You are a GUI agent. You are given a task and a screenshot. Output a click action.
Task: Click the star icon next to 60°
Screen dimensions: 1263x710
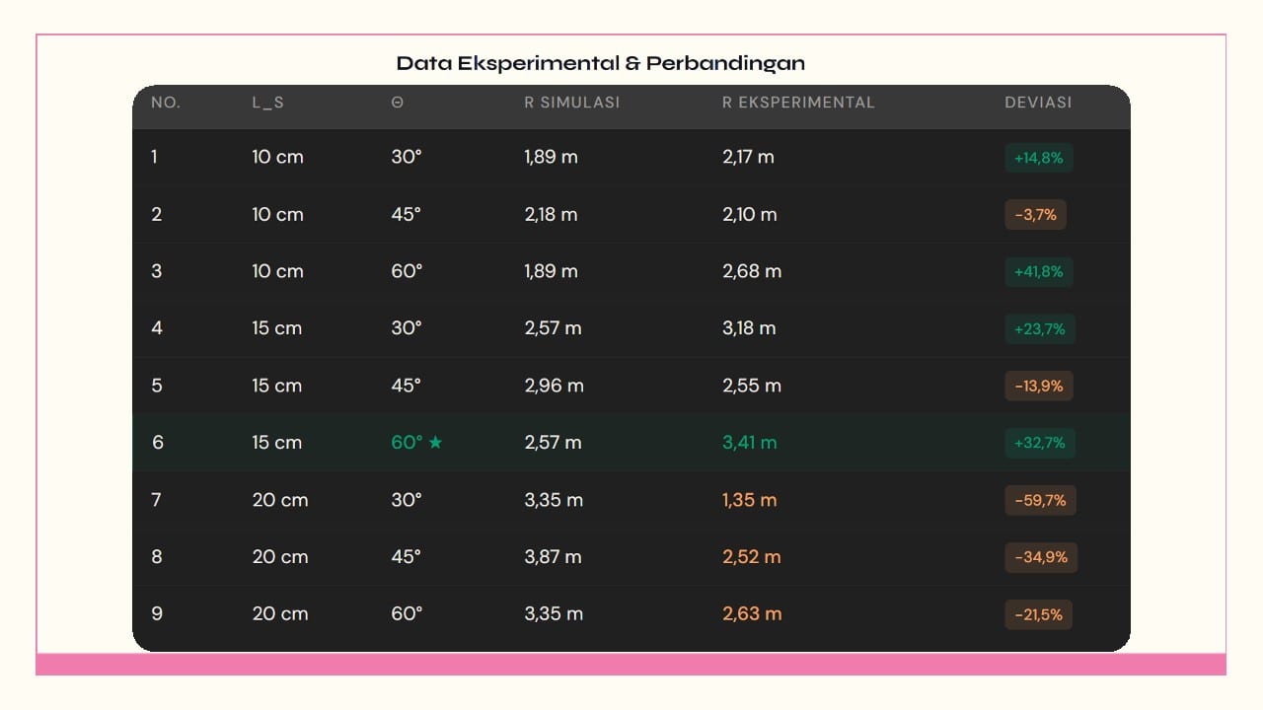coord(435,443)
